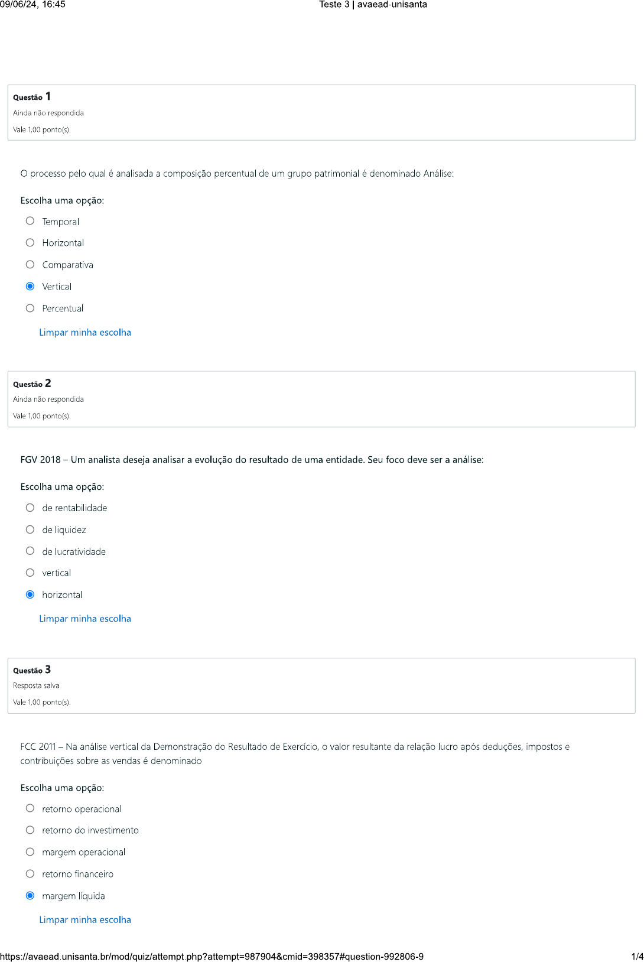Select lowercase 'vertical' in Questão 2
Screen dimensions: 644x962
point(30,573)
